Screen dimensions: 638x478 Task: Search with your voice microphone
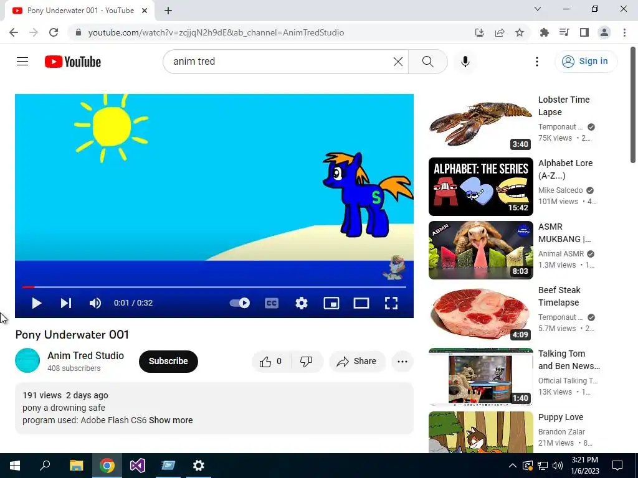tap(465, 62)
